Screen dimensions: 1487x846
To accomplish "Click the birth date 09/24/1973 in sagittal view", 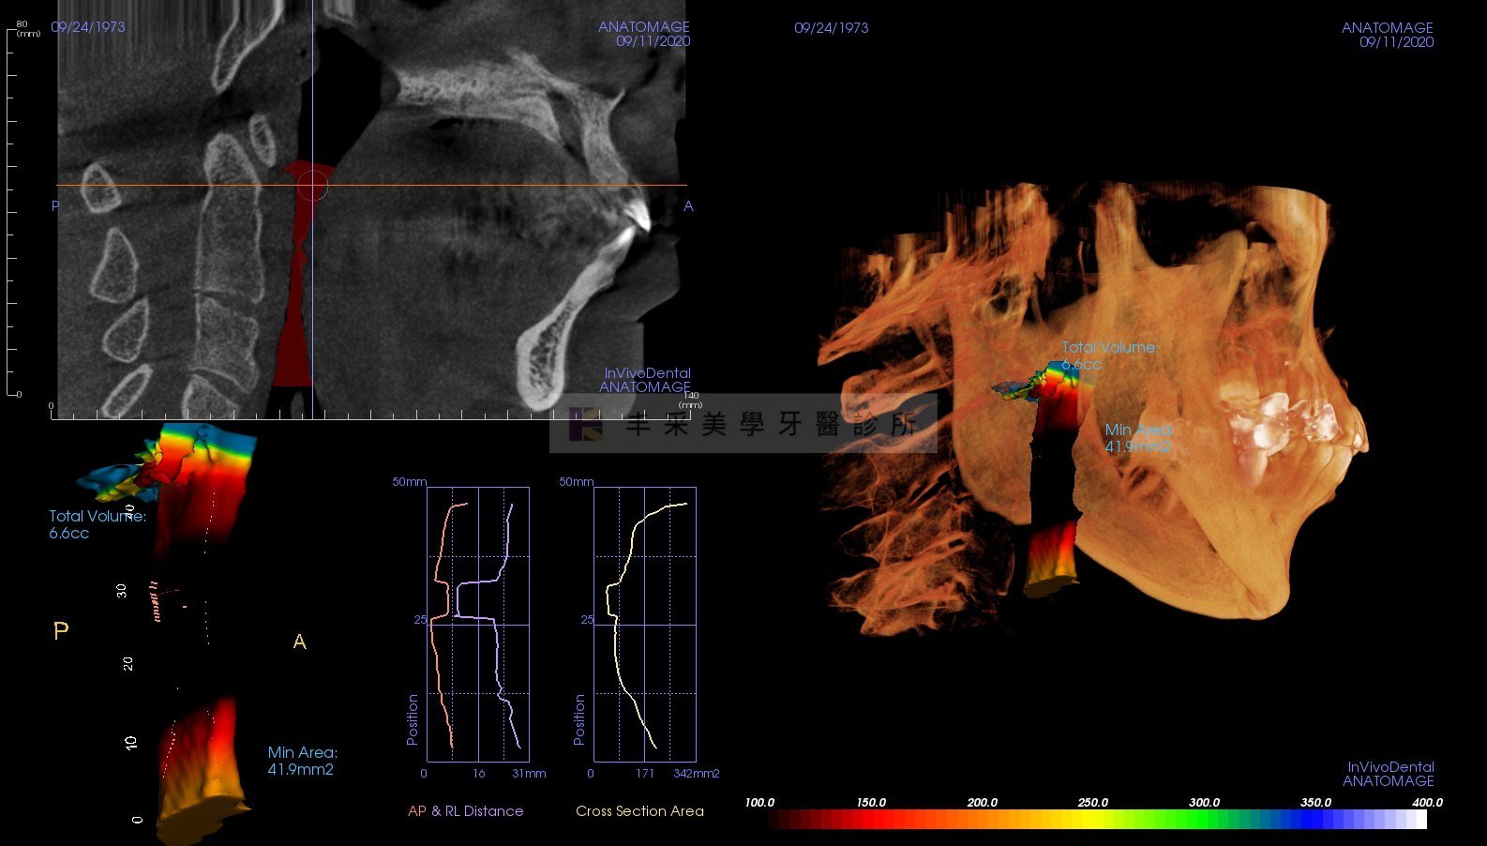I will coord(88,27).
